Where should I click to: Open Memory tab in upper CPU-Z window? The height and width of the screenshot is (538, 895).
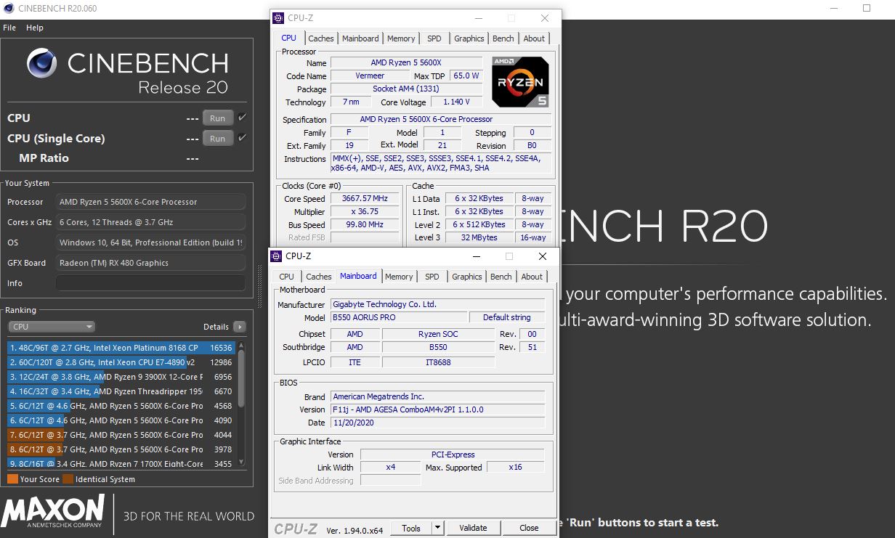click(401, 38)
